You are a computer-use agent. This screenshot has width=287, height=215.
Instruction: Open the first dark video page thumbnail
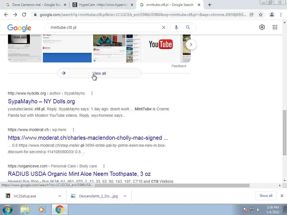(x=25, y=48)
